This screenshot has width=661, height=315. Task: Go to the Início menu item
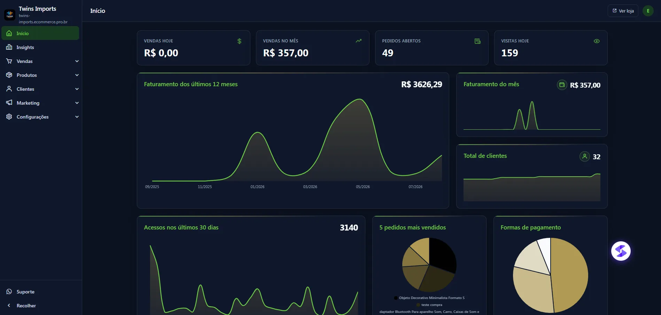pyautogui.click(x=40, y=33)
